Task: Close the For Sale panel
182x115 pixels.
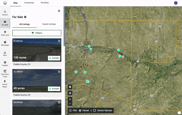Action: 59,11
